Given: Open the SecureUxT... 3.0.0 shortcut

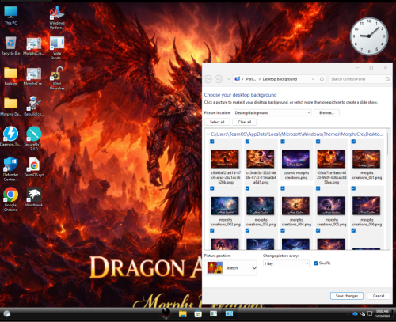Looking at the screenshot, I should [34, 138].
